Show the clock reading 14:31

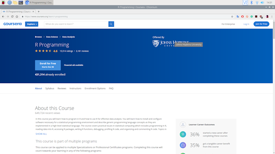coord(269,2)
